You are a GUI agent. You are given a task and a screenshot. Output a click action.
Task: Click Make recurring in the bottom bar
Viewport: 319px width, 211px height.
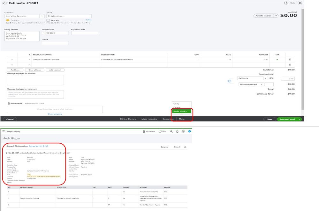point(149,119)
